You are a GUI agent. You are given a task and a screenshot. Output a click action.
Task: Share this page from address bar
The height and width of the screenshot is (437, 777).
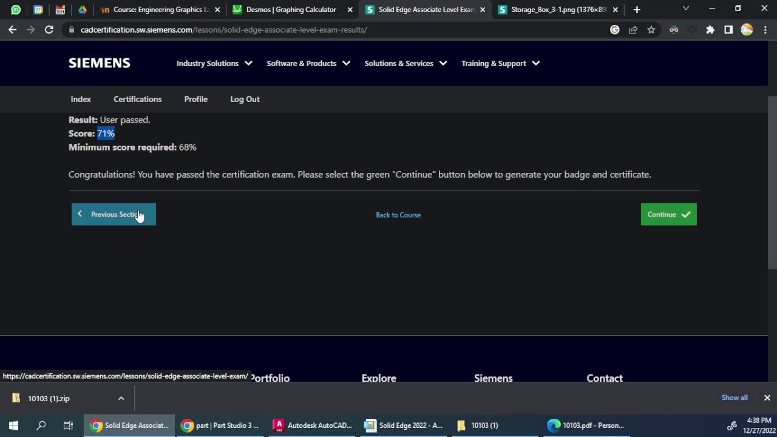pyautogui.click(x=633, y=30)
